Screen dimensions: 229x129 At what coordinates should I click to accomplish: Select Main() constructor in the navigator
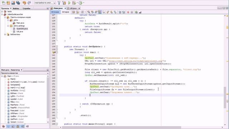tap(13, 79)
